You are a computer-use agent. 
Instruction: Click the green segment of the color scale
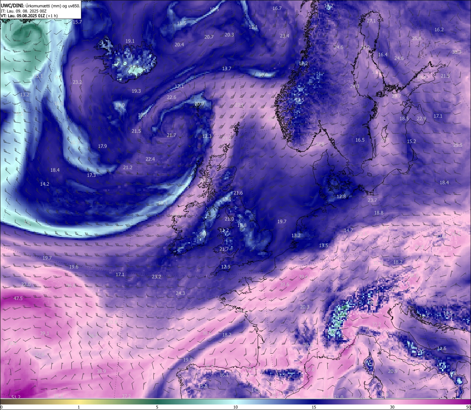point(157,402)
